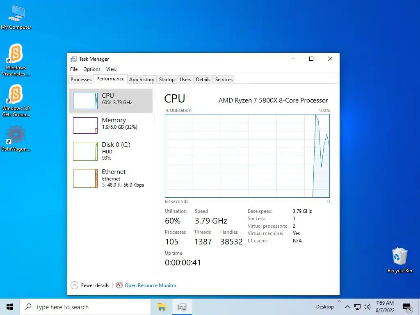This screenshot has height=315, width=420.
Task: Open the Options menu
Action: click(x=92, y=69)
